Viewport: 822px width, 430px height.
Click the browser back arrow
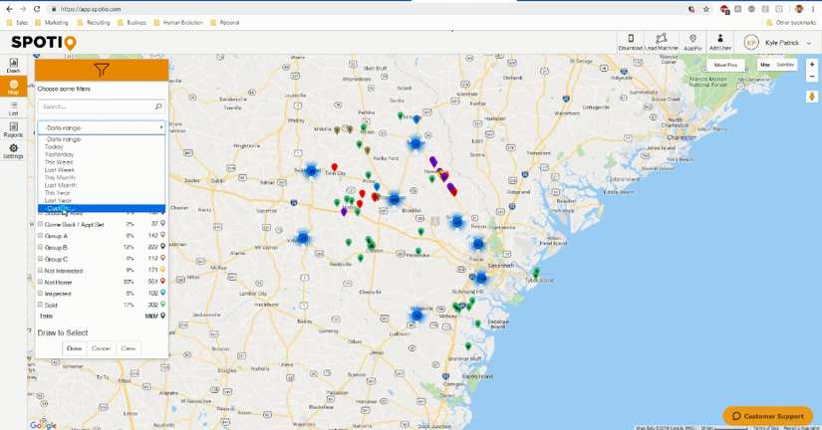[9, 9]
